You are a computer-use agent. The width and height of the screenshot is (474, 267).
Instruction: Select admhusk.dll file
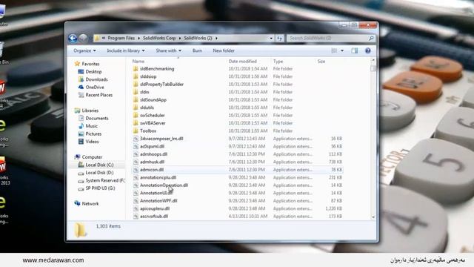[152, 162]
